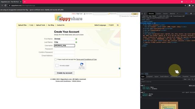Viewport: 195px width, 109px height.
Task: Toggle the :hov element state button
Action: (185, 79)
